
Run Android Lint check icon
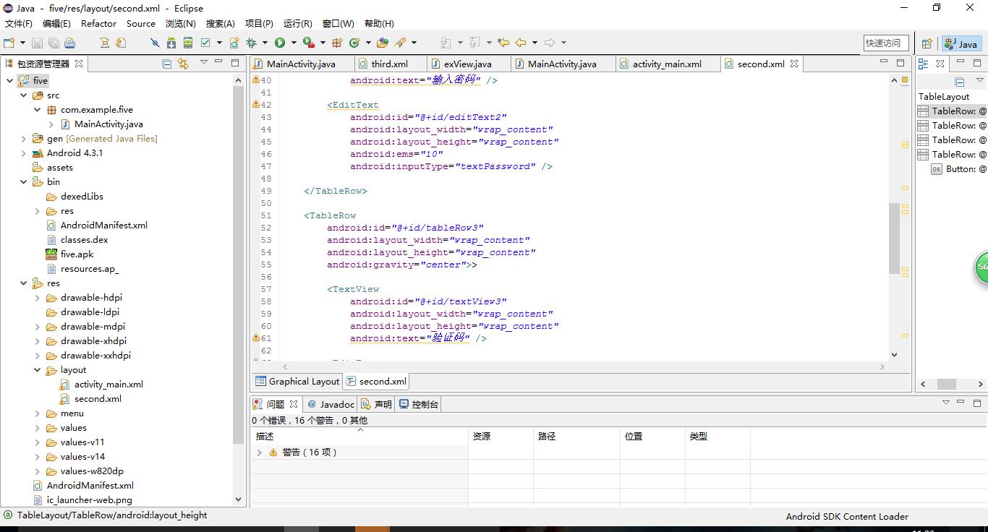205,43
